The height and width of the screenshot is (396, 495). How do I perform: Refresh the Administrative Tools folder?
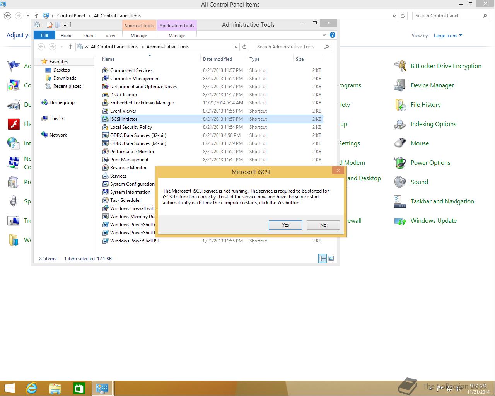[244, 47]
